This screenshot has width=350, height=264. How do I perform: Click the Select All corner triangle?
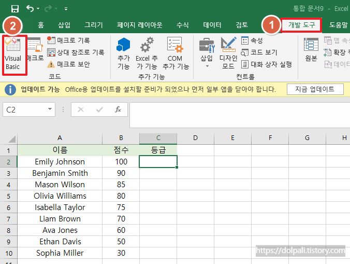[12, 138]
